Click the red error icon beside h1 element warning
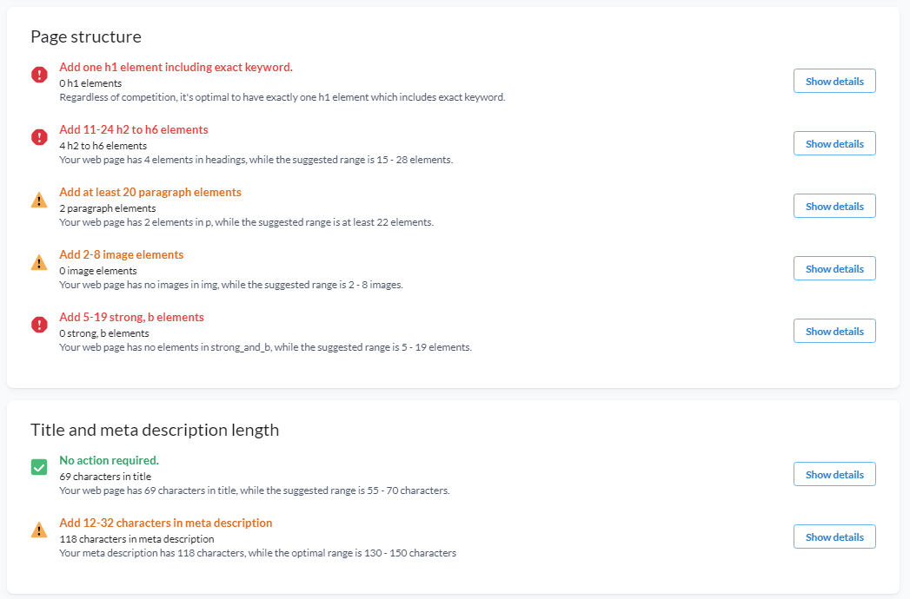This screenshot has width=910, height=599. click(x=39, y=75)
